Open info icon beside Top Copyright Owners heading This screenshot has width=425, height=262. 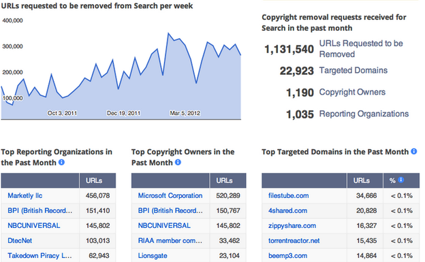pyautogui.click(x=178, y=162)
